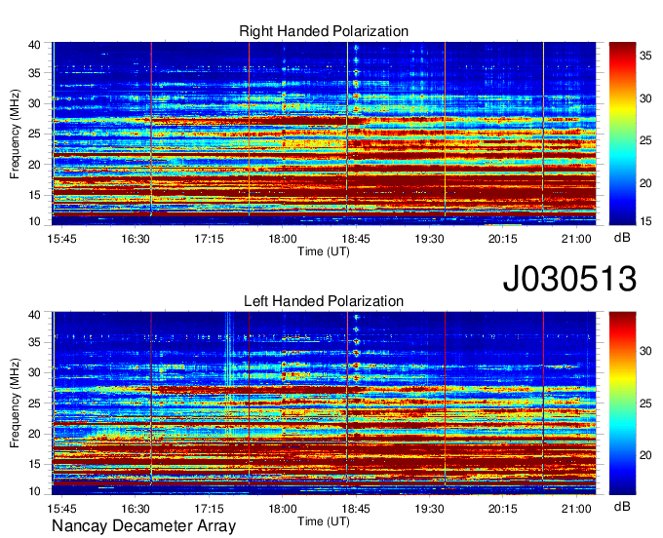The height and width of the screenshot is (538, 663).
Task: Click the '10' frequency tick on bottom plot
Action: coord(34,491)
